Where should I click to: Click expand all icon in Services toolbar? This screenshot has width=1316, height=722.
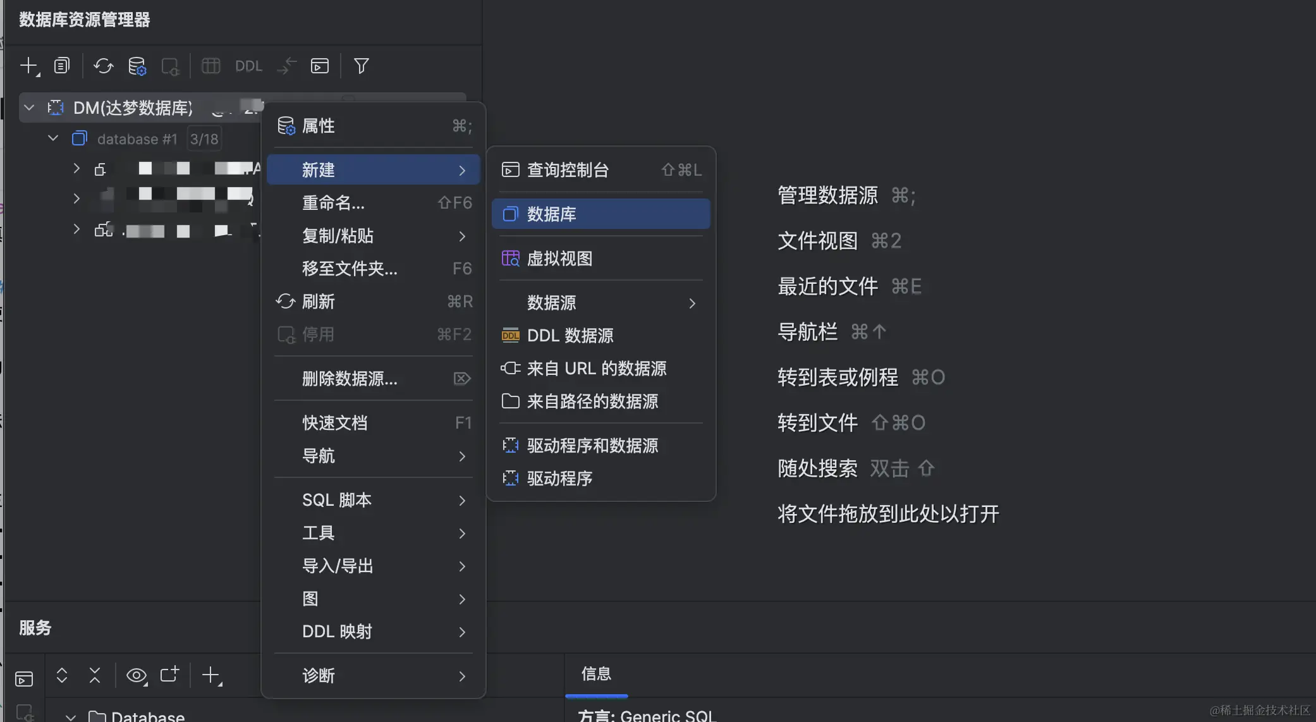click(x=62, y=675)
